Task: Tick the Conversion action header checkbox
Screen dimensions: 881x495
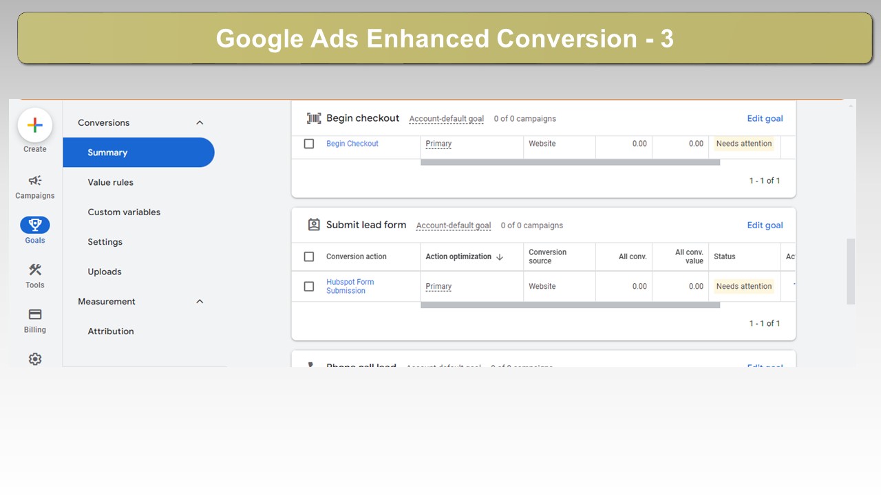Action: 309,256
